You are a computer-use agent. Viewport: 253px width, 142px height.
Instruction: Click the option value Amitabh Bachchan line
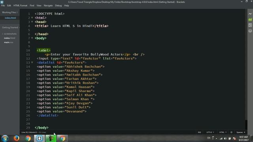click(70, 75)
